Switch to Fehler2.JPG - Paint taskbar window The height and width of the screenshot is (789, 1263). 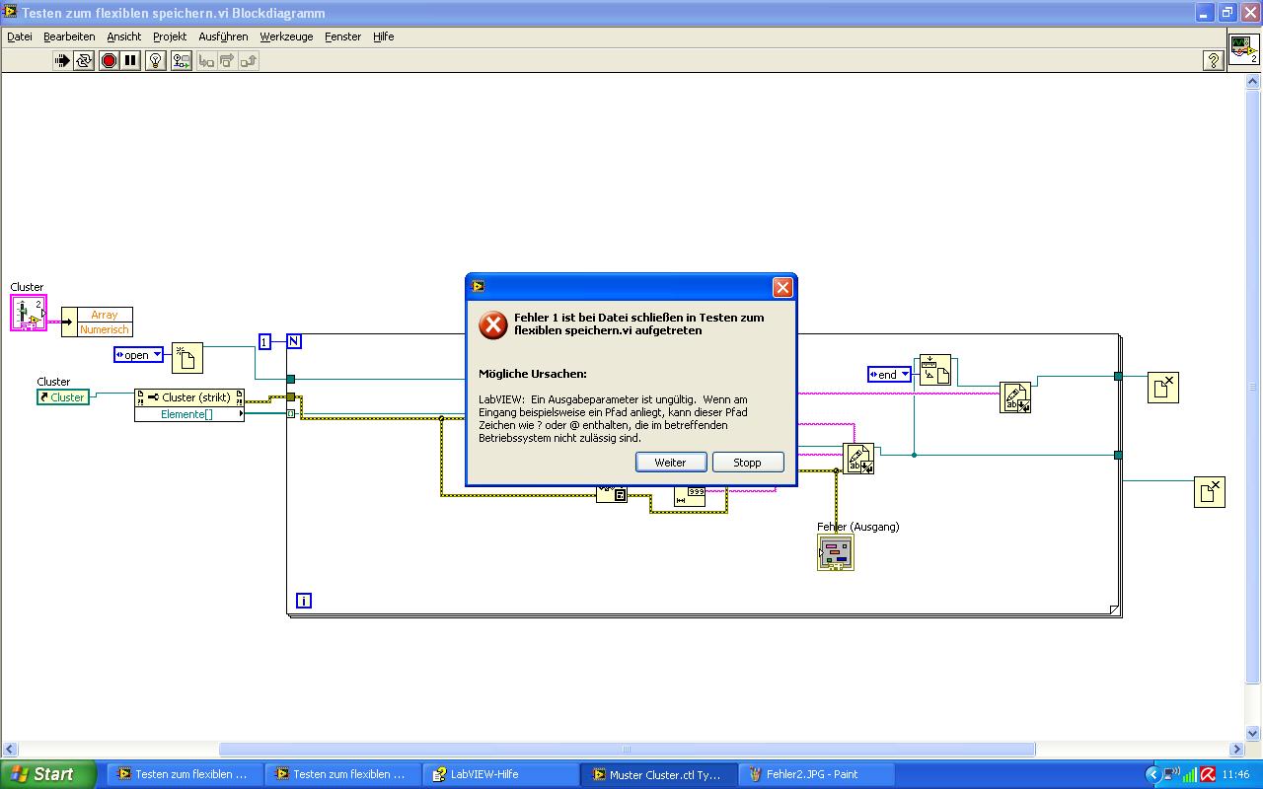coord(815,774)
